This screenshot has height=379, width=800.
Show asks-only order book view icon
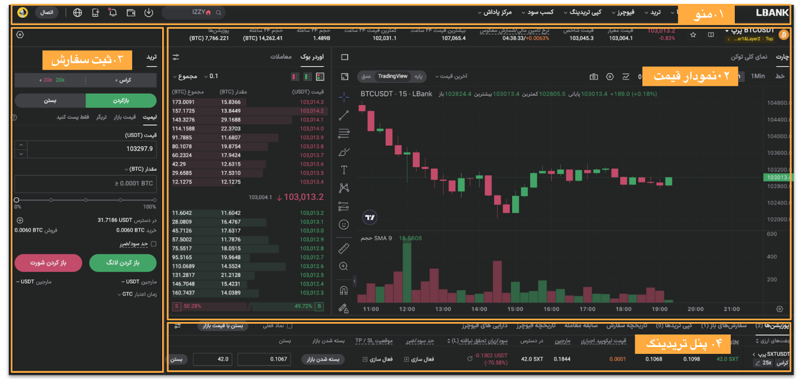(x=295, y=76)
